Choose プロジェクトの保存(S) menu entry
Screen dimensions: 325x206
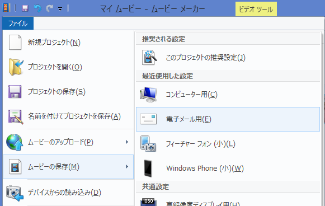tap(68, 91)
